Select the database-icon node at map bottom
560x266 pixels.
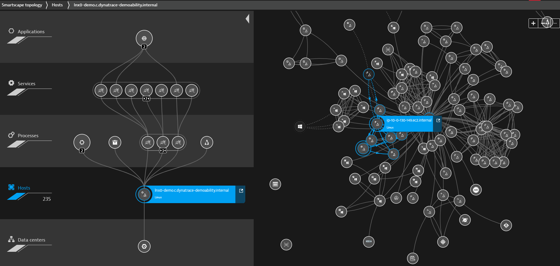(412, 258)
